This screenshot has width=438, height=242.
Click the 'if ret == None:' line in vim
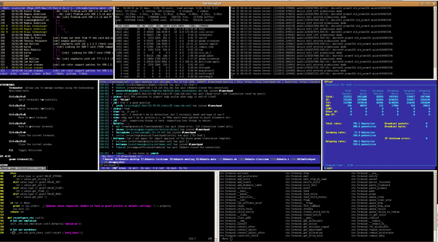[x=20, y=203]
